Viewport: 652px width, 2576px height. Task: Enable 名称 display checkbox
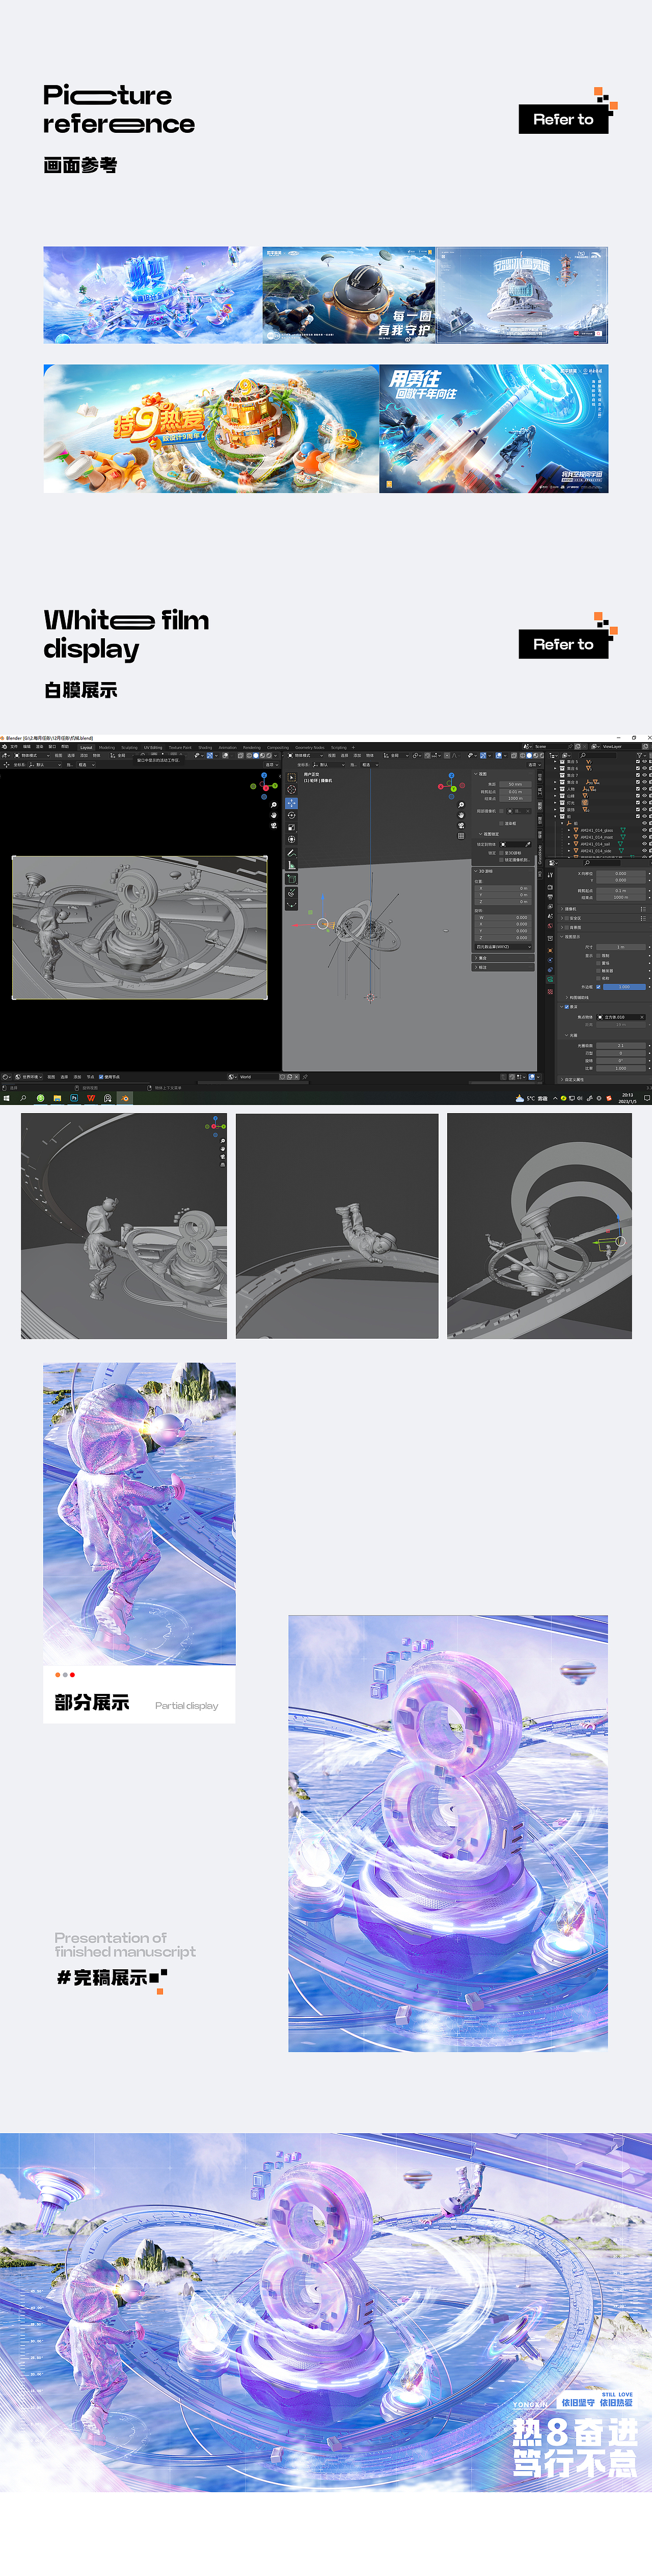point(598,979)
